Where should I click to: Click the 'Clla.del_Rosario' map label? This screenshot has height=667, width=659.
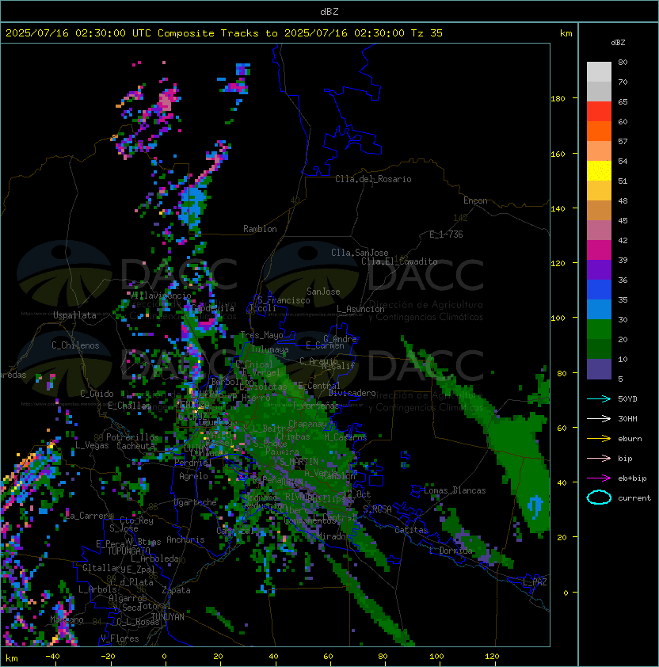tap(373, 180)
